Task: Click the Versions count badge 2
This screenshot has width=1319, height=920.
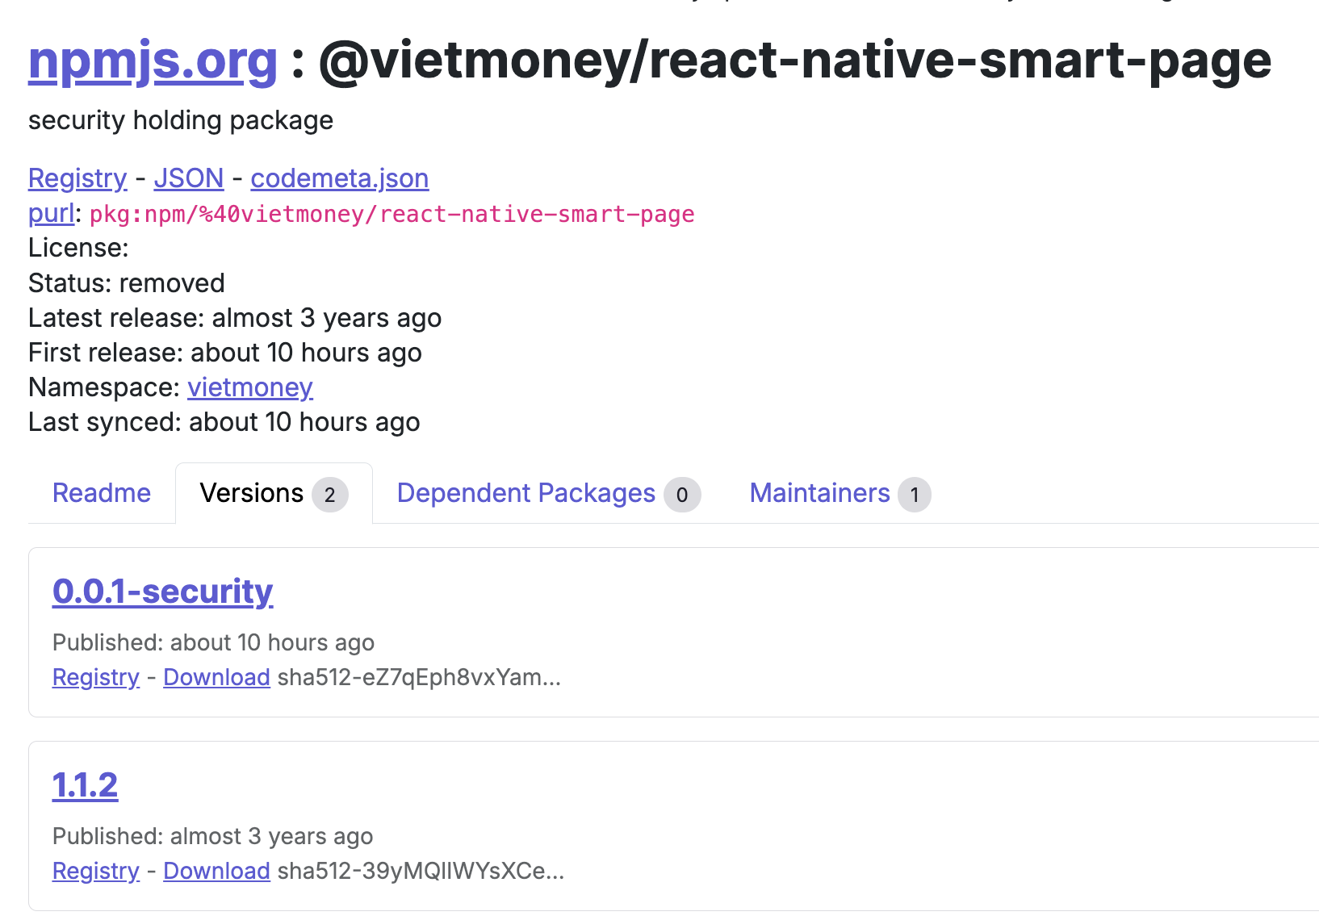Action: (x=330, y=495)
